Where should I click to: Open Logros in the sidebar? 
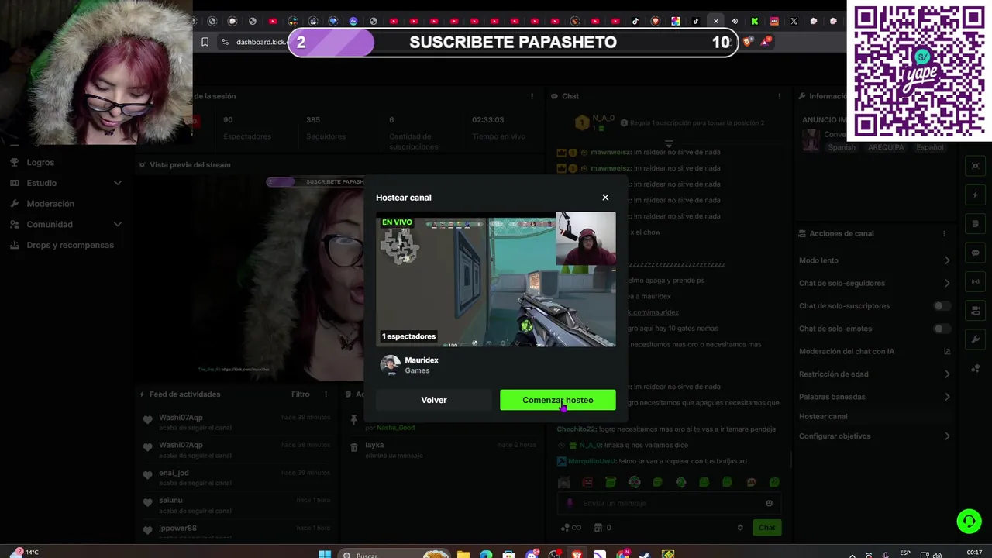point(40,162)
